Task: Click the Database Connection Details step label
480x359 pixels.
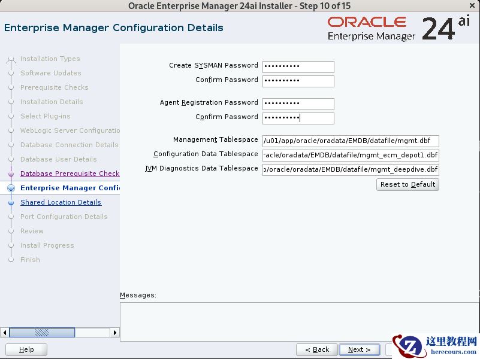Action: pyautogui.click(x=69, y=145)
